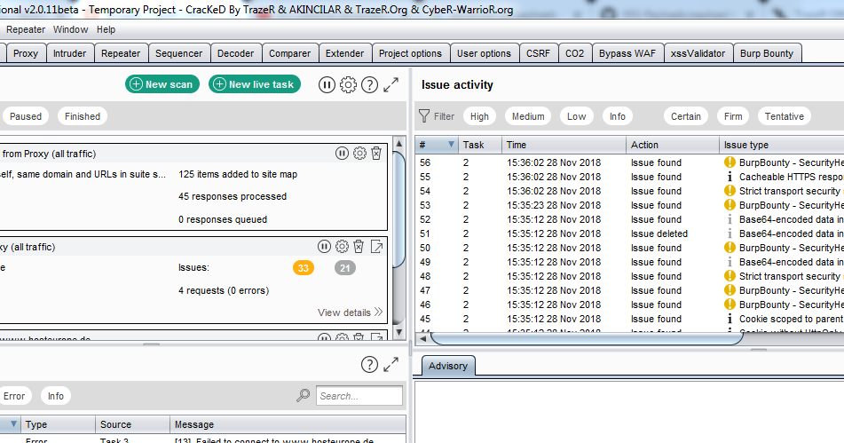The image size is (844, 443).
Task: Create a New live task
Action: 255,84
